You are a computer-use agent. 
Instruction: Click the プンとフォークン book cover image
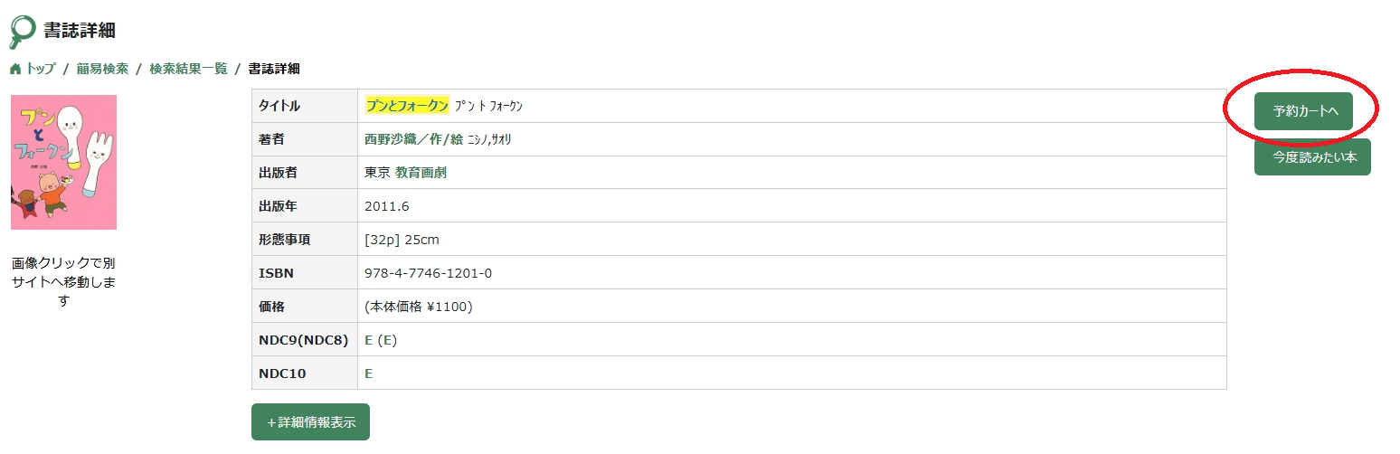pyautogui.click(x=63, y=162)
